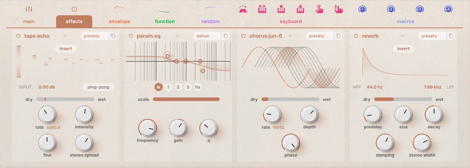
Task: Disable the param eq effect power
Action: (x=131, y=36)
